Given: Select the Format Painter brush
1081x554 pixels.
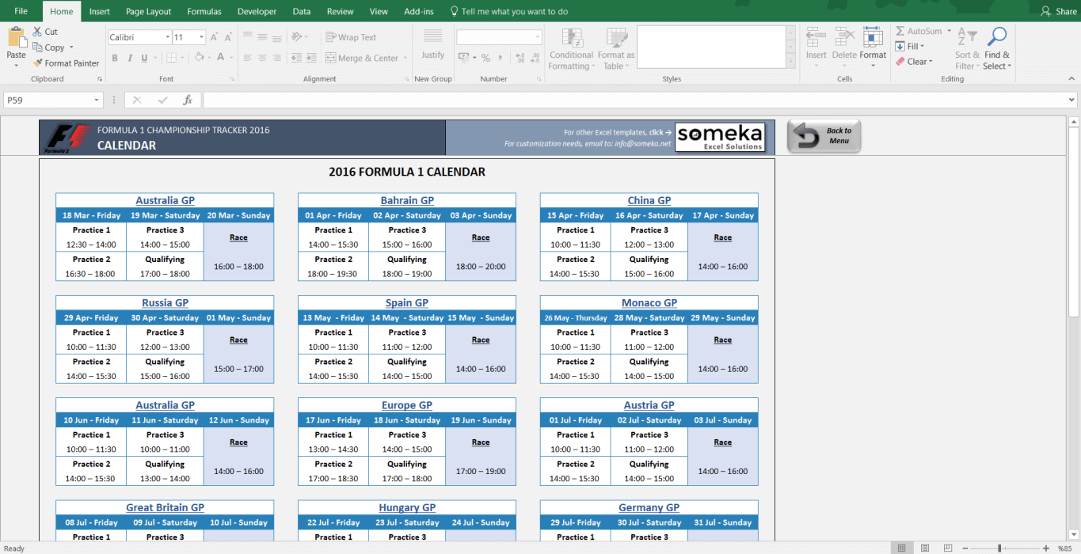Looking at the screenshot, I should tap(37, 63).
